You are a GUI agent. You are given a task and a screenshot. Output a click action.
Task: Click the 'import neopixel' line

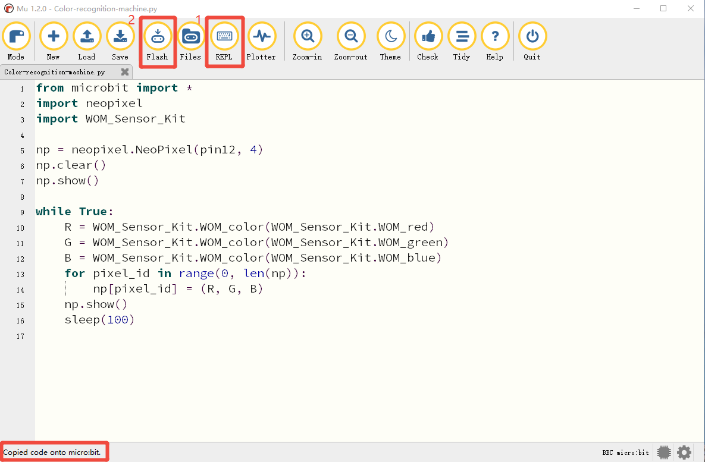[x=89, y=103]
